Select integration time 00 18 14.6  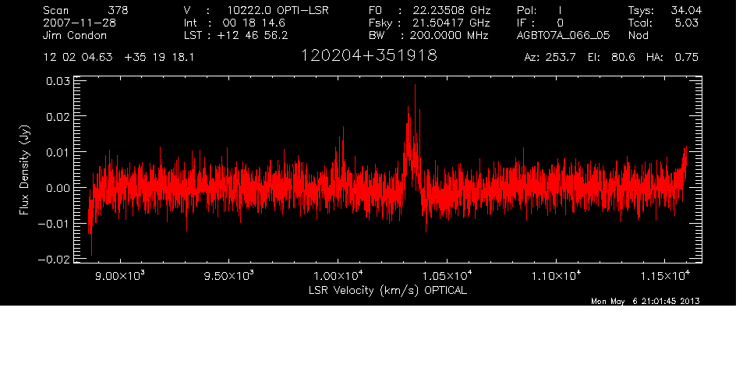(x=253, y=23)
